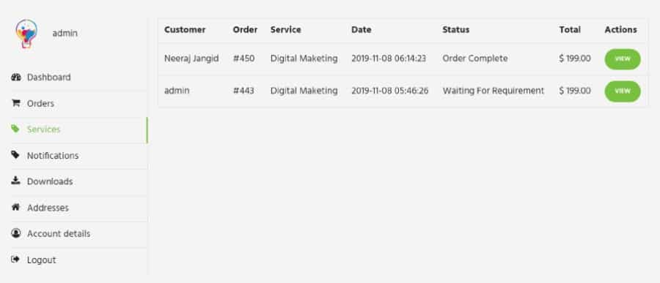Screen dimensions: 660x283
Task: View order #443 waiting for requirement
Action: (623, 91)
